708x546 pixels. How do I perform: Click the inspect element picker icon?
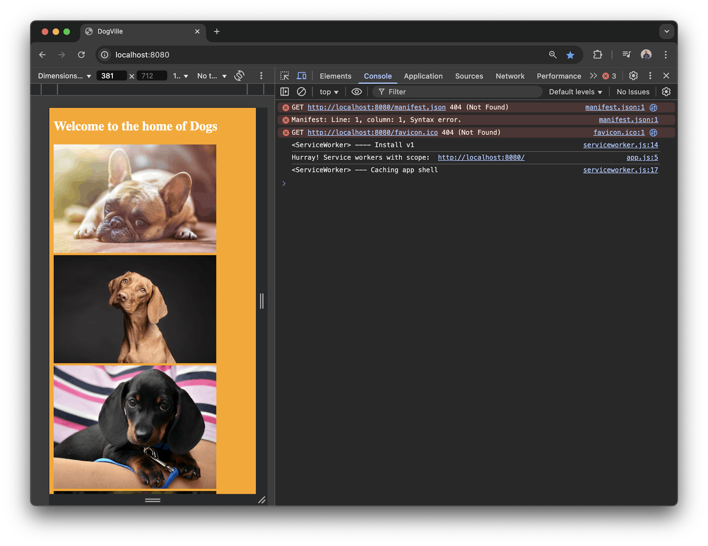coord(285,76)
